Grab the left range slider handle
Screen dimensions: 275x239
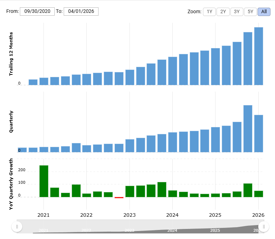point(17,226)
